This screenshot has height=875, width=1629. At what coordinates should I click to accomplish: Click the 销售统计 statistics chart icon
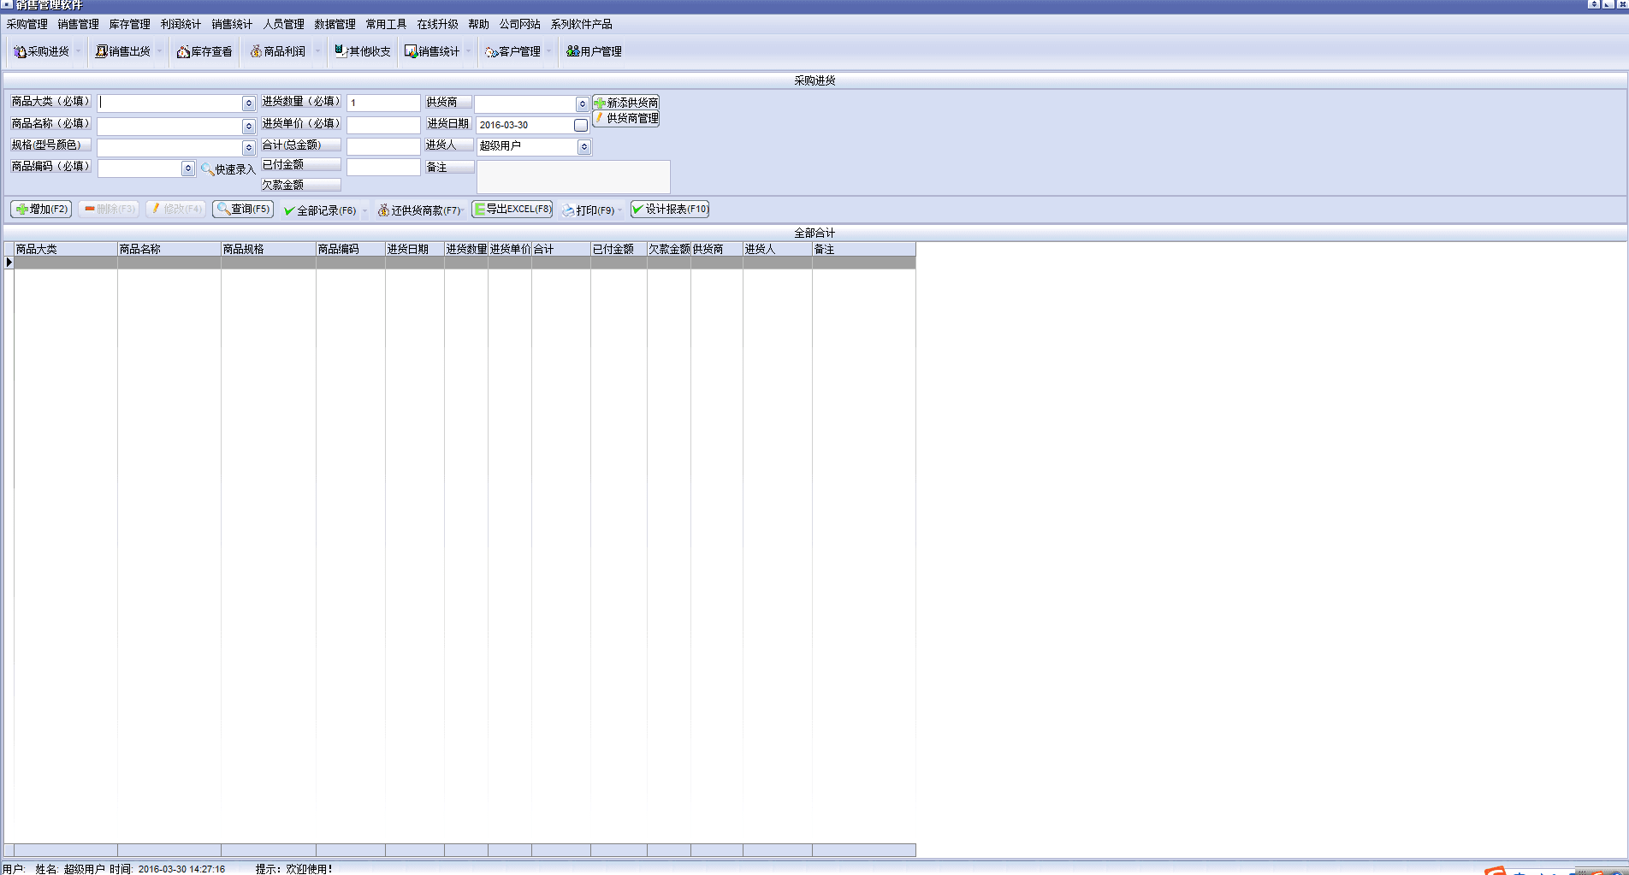(411, 52)
